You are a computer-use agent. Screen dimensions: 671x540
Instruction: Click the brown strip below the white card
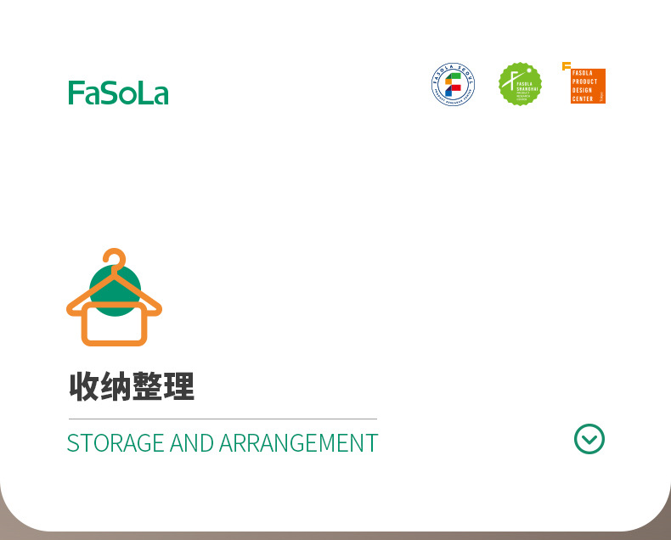point(335,536)
